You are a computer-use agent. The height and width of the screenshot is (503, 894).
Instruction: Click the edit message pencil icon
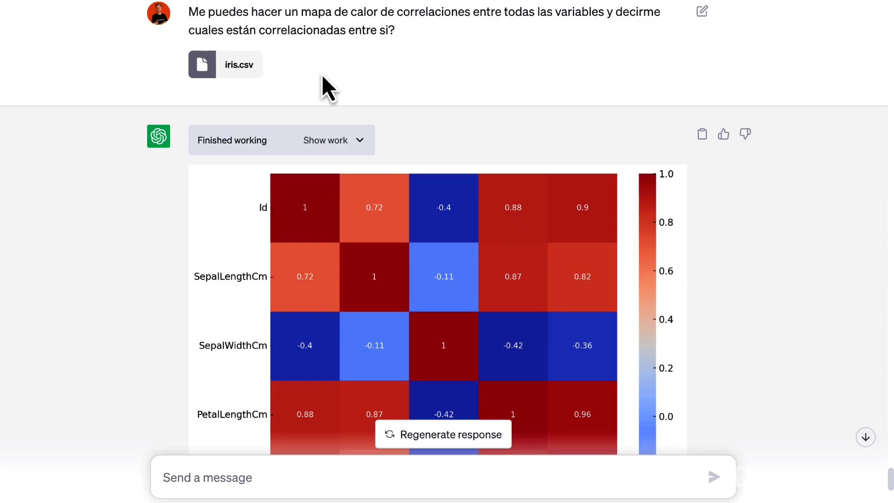[702, 11]
